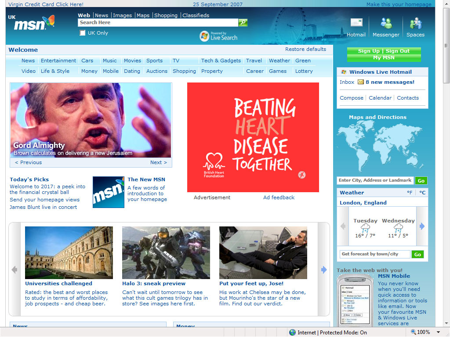
Task: Open the universities building photo
Action: [x=69, y=253]
